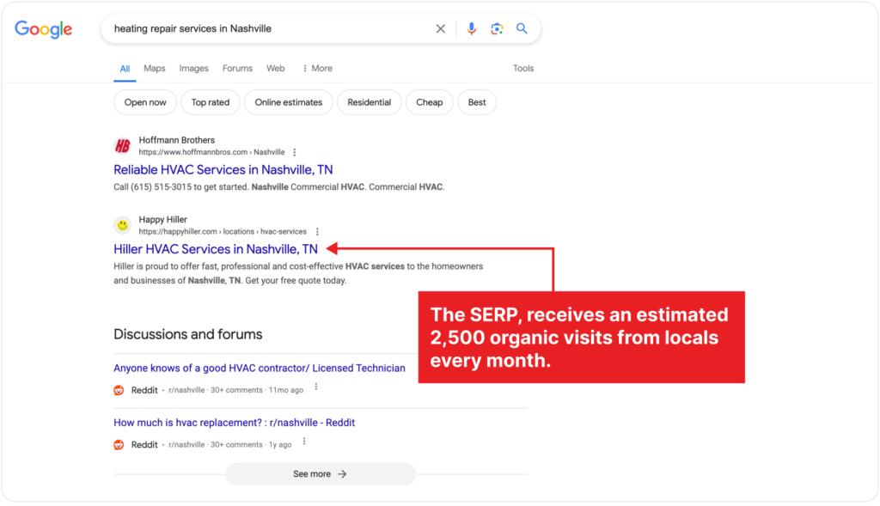Click Reddit icon under HVAC contractor thread

119,390
